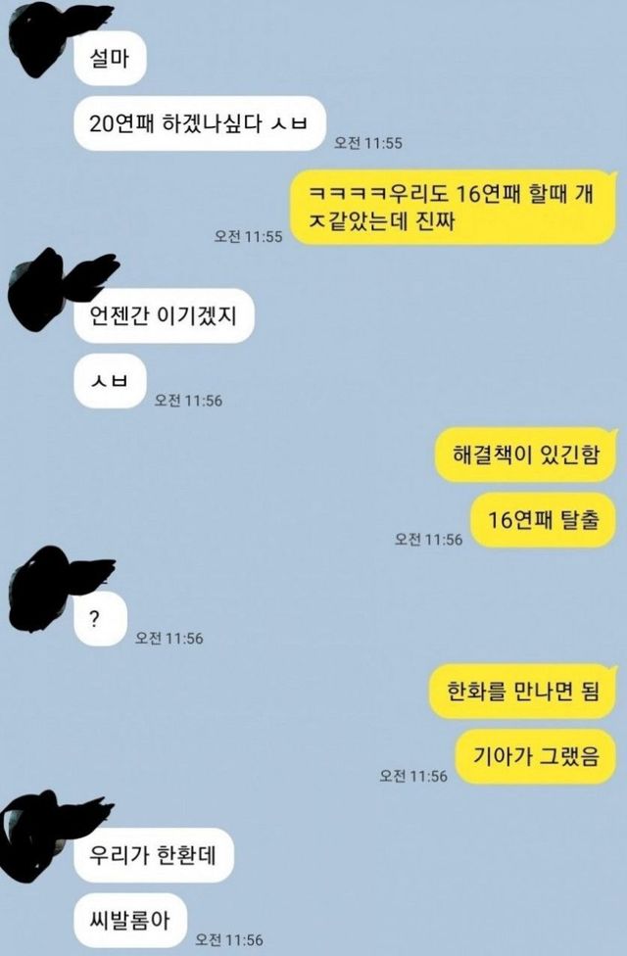The height and width of the screenshot is (956, 627).
Task: Tap the 오전 11:56 timestamp beside '16연패 탈출'
Action: point(428,539)
